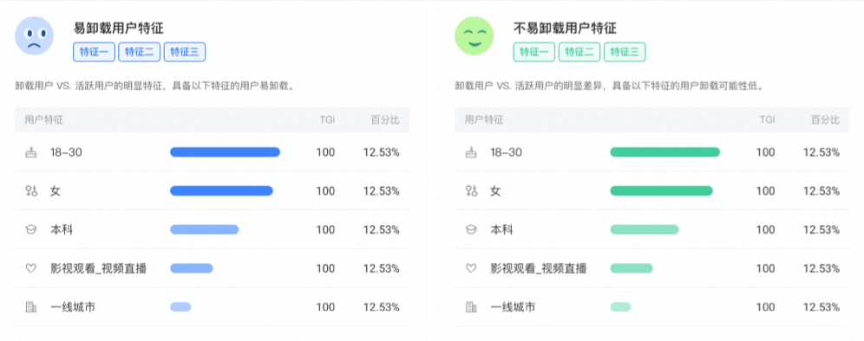Screen dimensions: 864x341
Task: Click 影视观看_视频直播 label in 易卸载 panel
Action: tap(98, 268)
